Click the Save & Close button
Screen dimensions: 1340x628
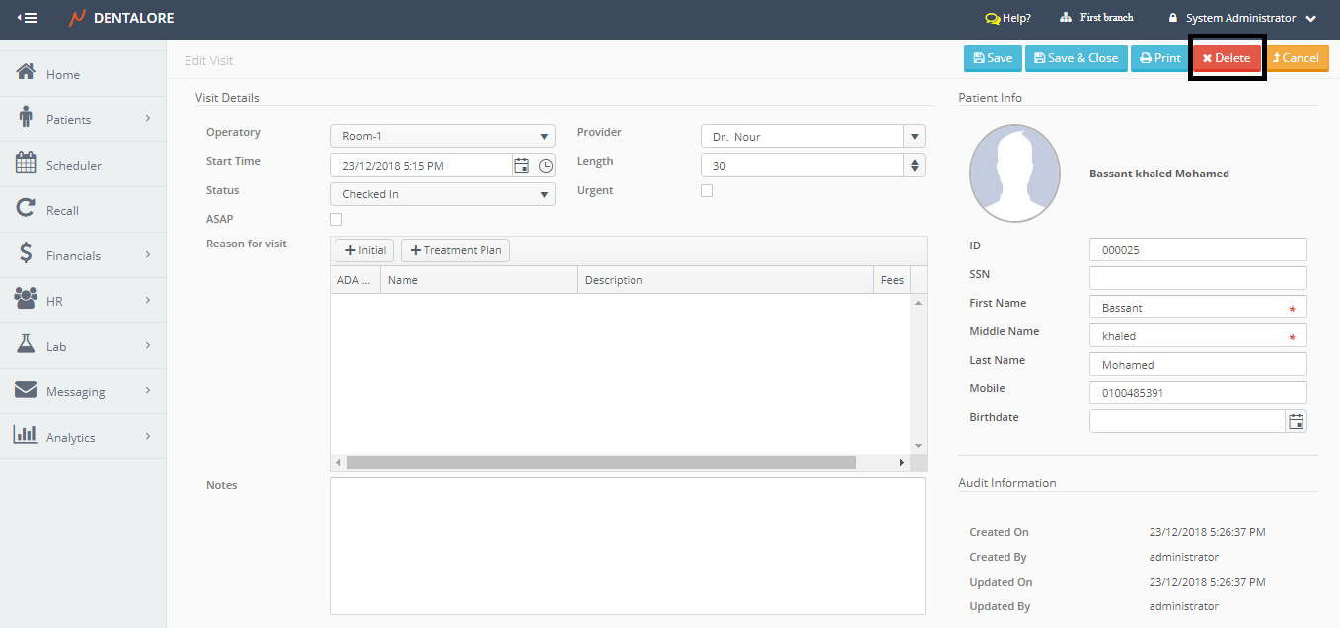pyautogui.click(x=1075, y=58)
